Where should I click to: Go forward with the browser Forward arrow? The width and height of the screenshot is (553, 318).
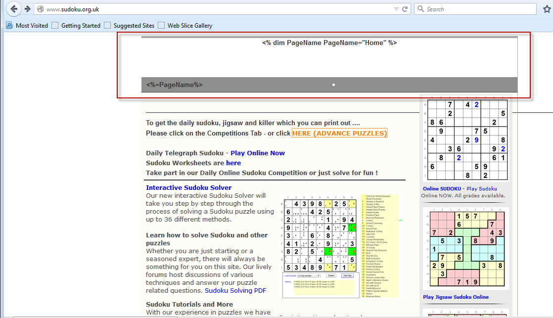click(x=28, y=9)
